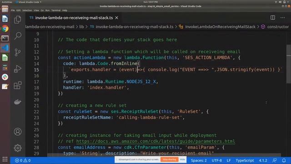Open the File menu
291x164 pixels.
click(13, 10)
